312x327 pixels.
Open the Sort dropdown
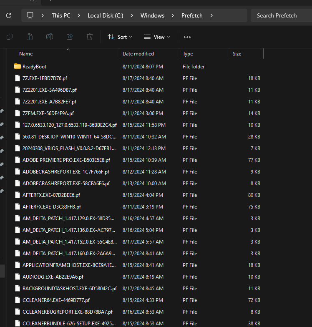click(x=120, y=37)
